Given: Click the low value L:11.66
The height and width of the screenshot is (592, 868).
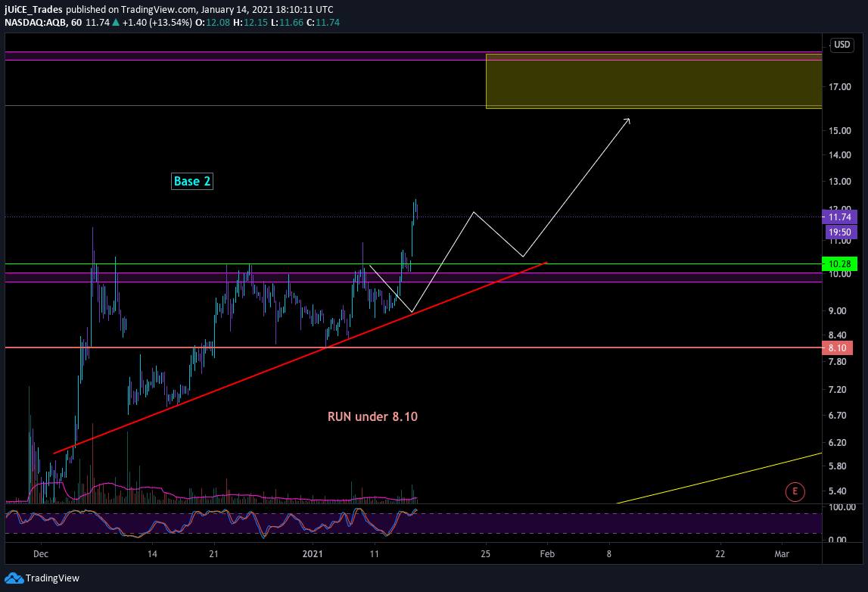Looking at the screenshot, I should click(x=287, y=23).
